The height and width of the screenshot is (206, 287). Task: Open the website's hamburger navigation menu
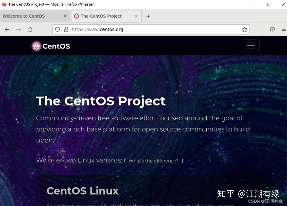pos(250,46)
